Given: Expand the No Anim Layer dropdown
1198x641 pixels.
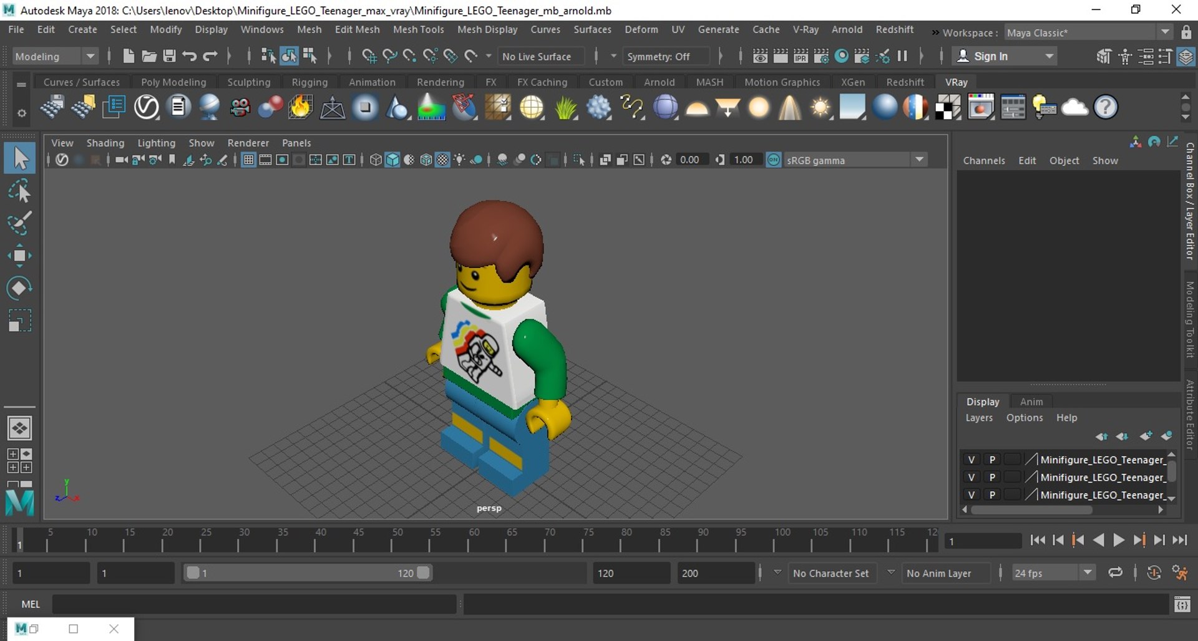Looking at the screenshot, I should pyautogui.click(x=891, y=572).
